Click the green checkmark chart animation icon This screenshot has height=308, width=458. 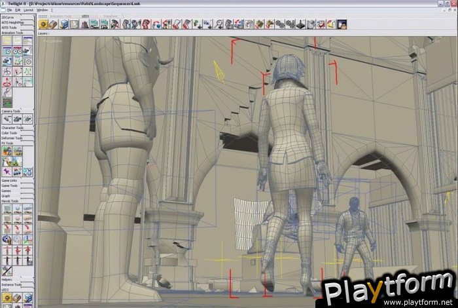click(18, 62)
